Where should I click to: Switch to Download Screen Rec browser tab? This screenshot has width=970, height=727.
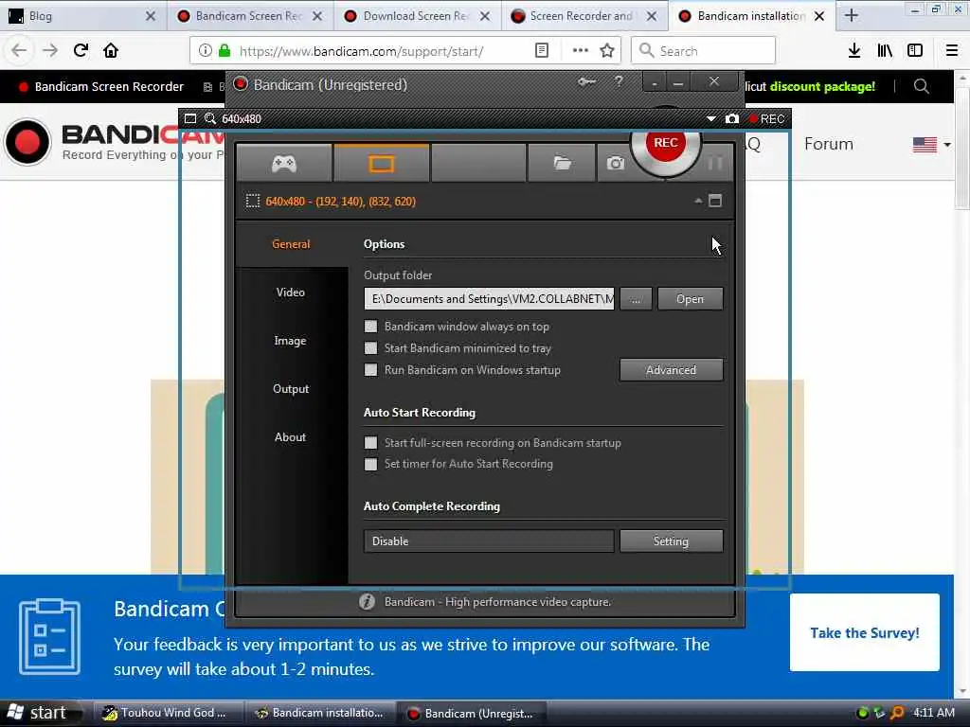pyautogui.click(x=417, y=16)
